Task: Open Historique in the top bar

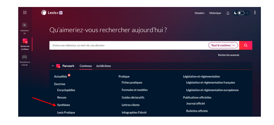Action: [215, 13]
